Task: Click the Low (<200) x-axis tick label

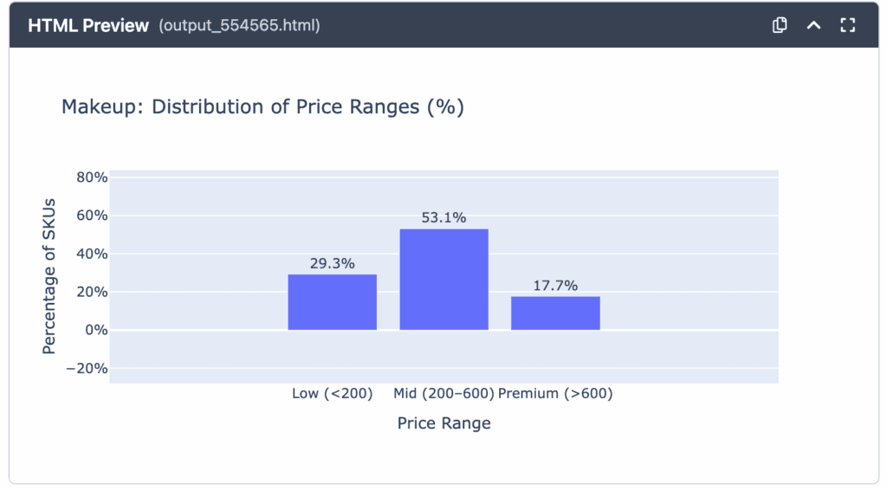Action: point(333,394)
